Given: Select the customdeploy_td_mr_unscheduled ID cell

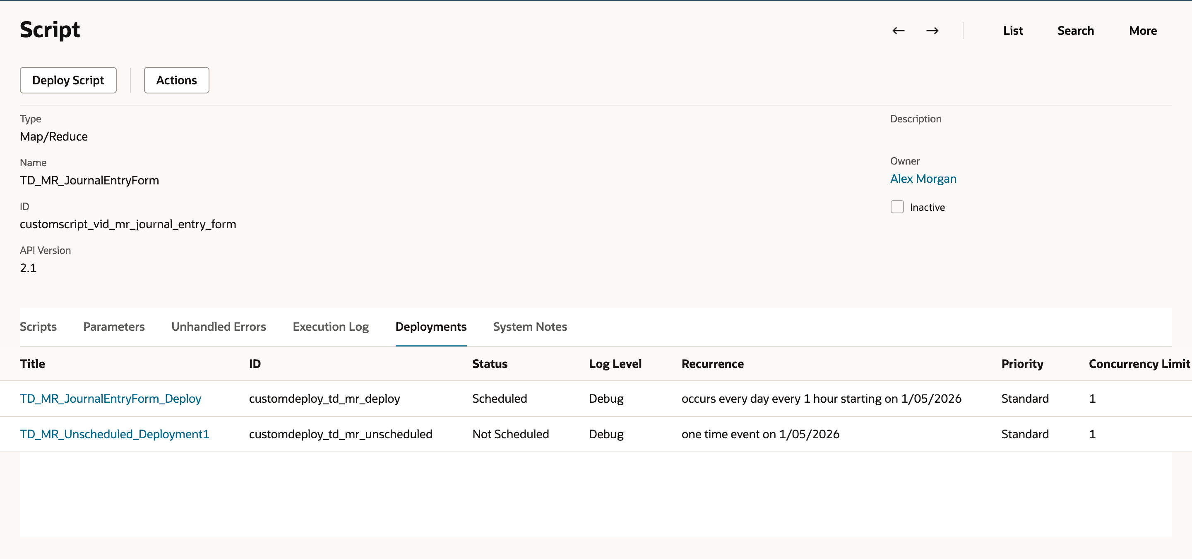Looking at the screenshot, I should coord(341,434).
